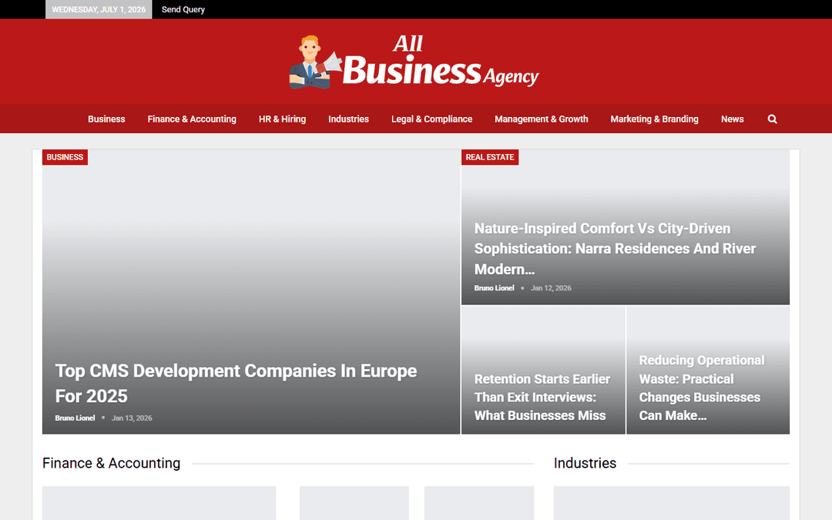The width and height of the screenshot is (832, 520).
Task: Open Legal & Compliance menu item
Action: point(432,119)
